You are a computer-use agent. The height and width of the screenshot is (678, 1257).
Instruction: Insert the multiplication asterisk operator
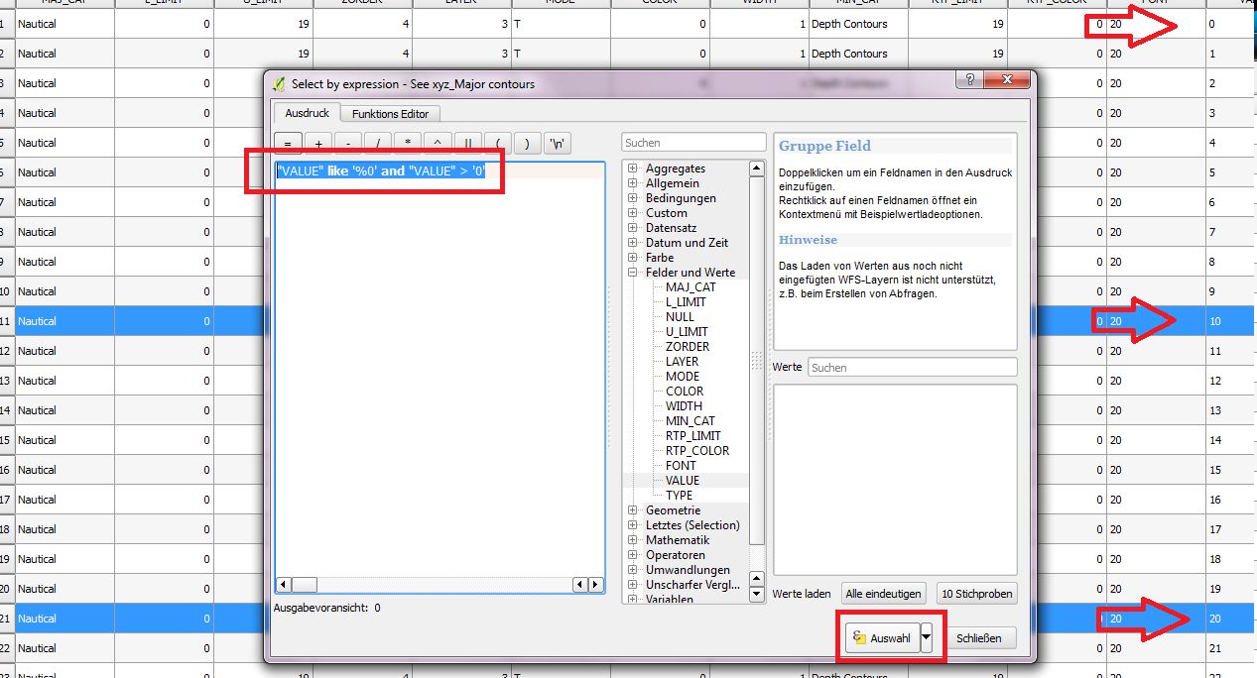coord(408,144)
